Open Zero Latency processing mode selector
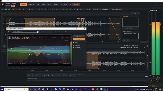The height and width of the screenshot is (91, 163). click(23, 63)
